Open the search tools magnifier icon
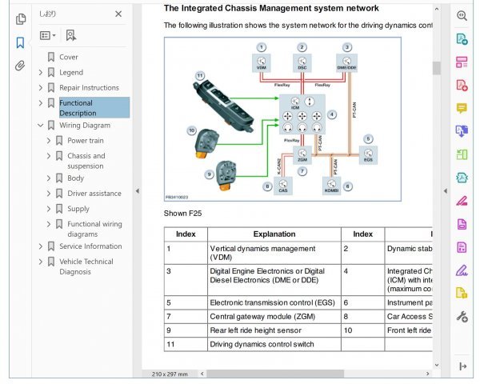Screen dimensions: 480x384 tap(462, 15)
